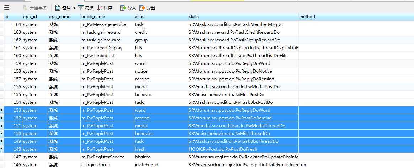This screenshot has width=414, height=168.
Task: Select the id cell 157
Action: (13, 79)
